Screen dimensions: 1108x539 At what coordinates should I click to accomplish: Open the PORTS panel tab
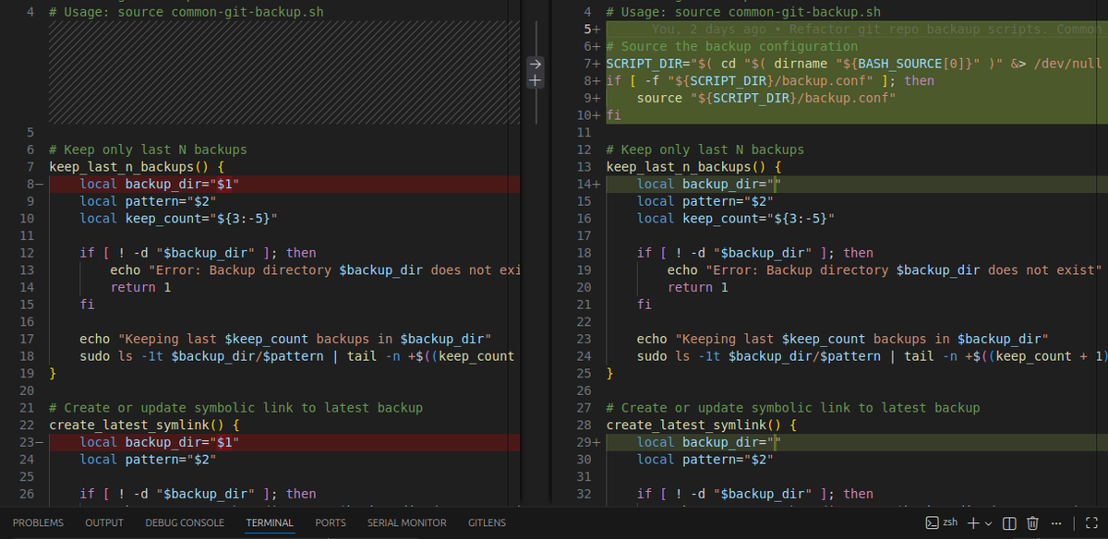click(331, 522)
